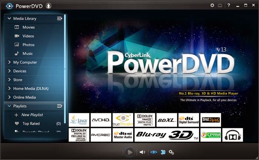
Task: Open the help question mark
Action: [229, 6]
